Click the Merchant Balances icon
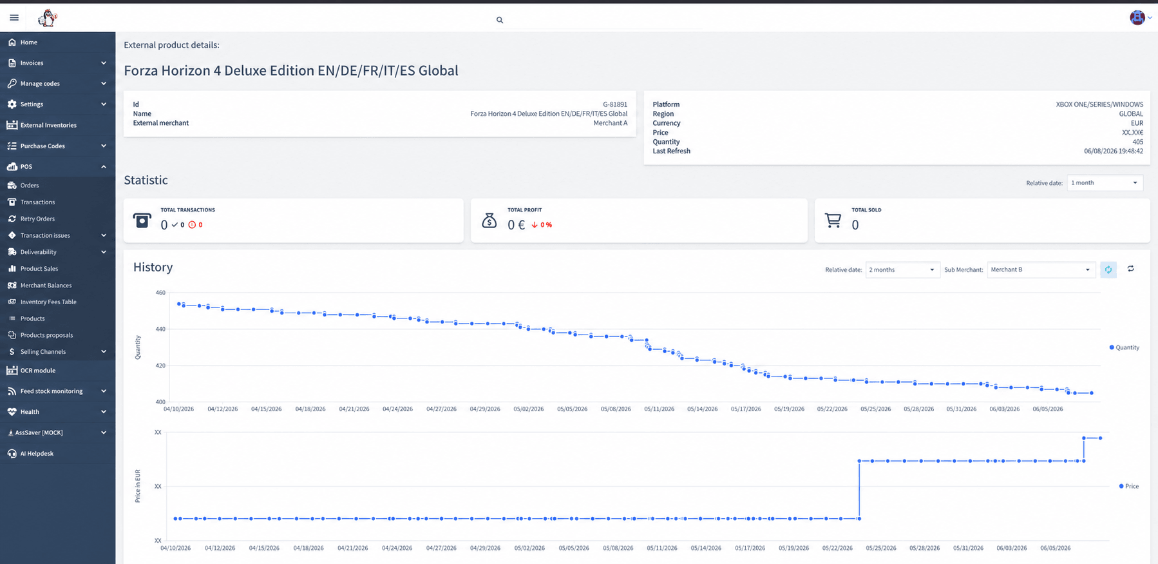Viewport: 1158px width, 564px height. point(12,285)
